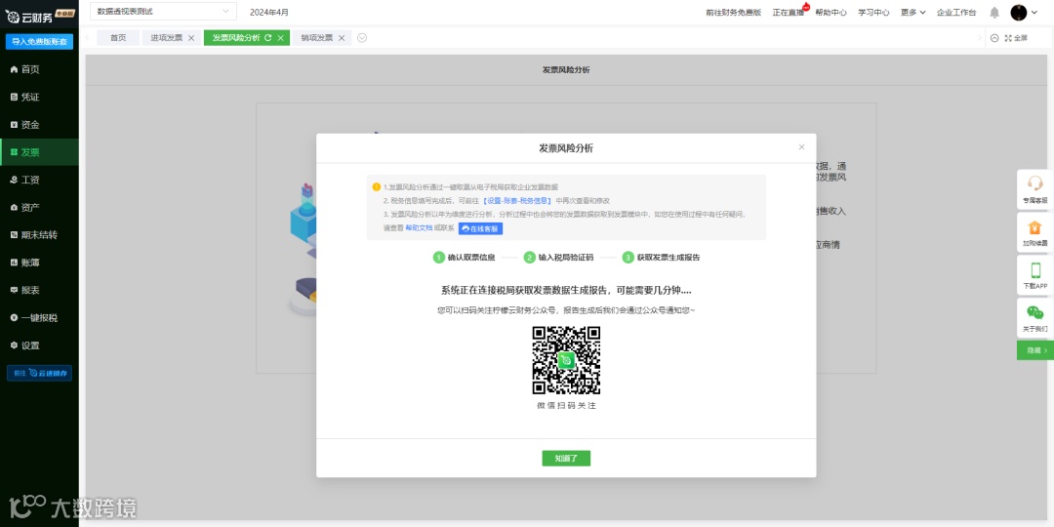
Task: Close the 进项发票 tab
Action: coord(191,38)
